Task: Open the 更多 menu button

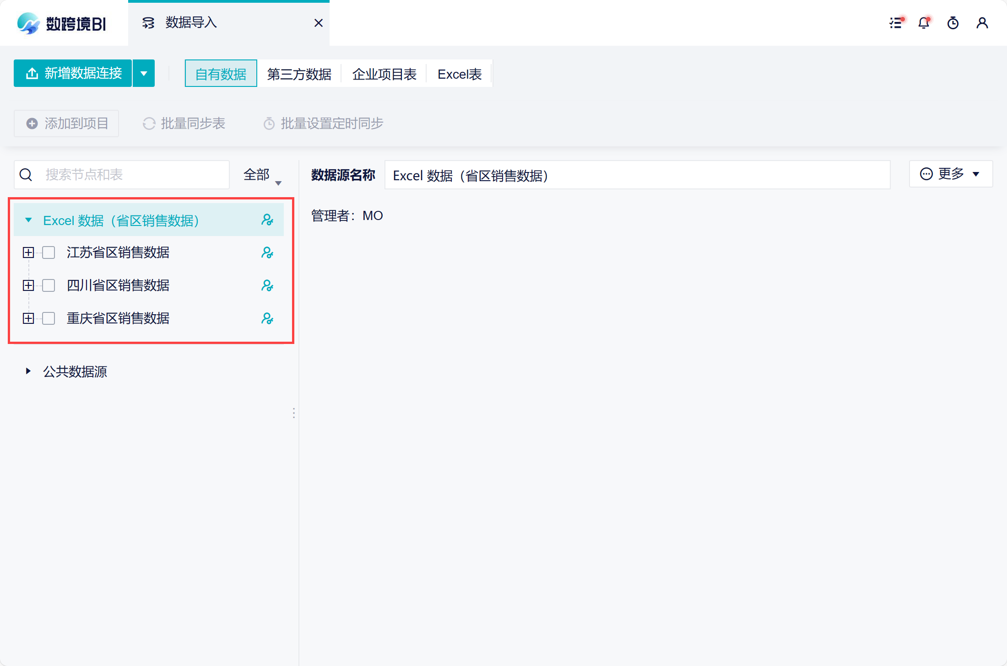Action: tap(950, 174)
